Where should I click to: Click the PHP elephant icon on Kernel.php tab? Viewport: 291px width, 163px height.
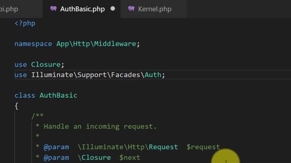(131, 9)
